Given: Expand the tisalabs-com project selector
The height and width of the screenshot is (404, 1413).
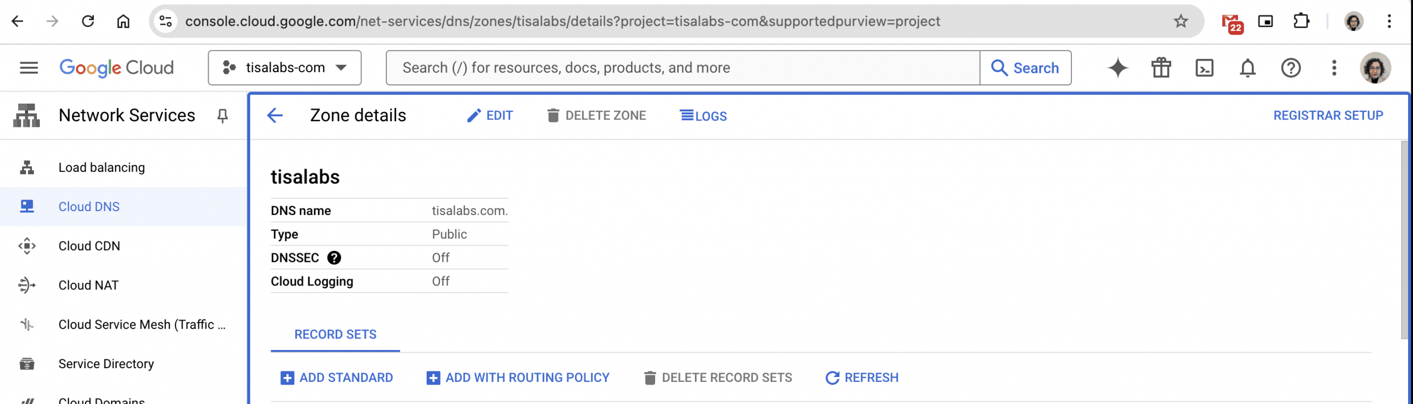Looking at the screenshot, I should coord(285,68).
